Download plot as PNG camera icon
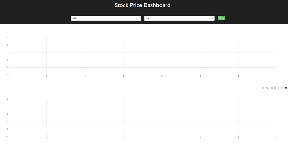The width and height of the screenshot is (288, 144). 263,88
